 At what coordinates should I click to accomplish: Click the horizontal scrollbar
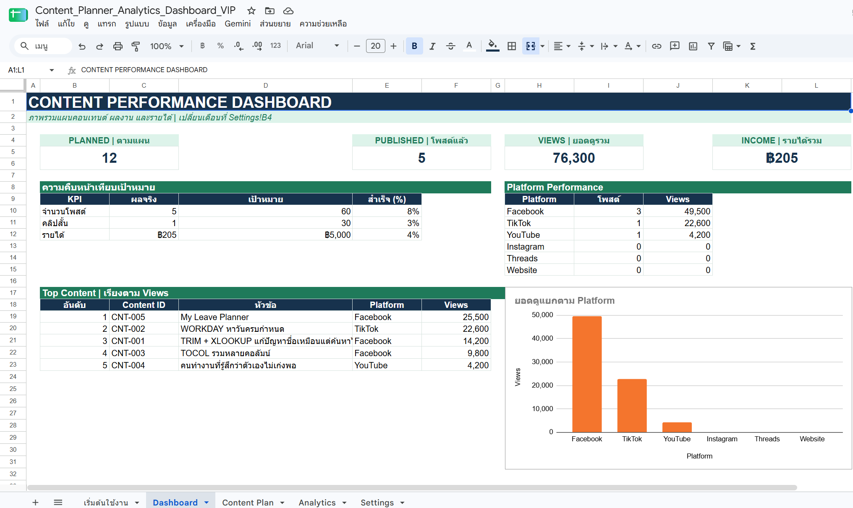point(412,487)
